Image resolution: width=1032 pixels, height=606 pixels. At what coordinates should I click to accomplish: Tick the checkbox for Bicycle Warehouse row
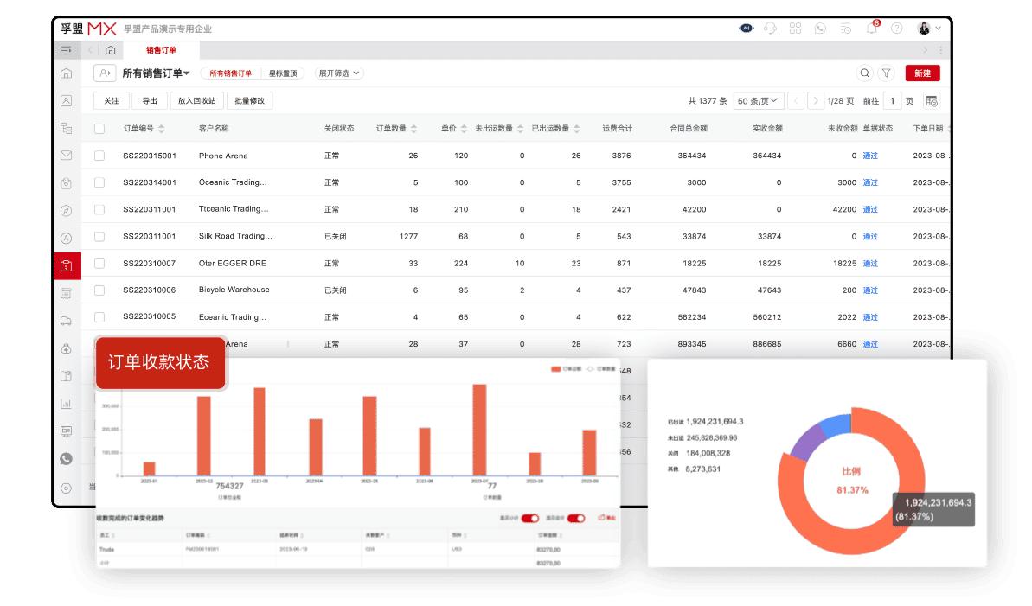[x=99, y=290]
